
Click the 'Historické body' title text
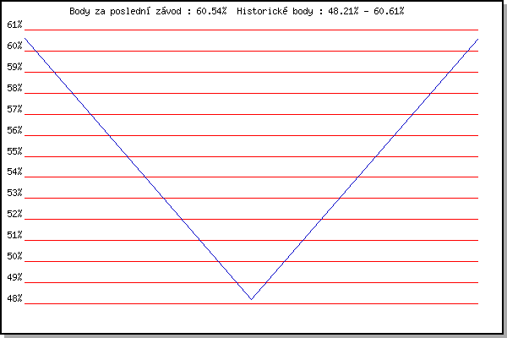275,11
